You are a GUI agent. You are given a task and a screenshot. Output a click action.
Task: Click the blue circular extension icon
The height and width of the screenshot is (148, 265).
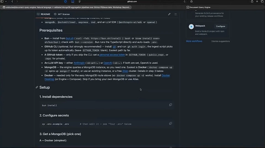click(x=65, y=2)
